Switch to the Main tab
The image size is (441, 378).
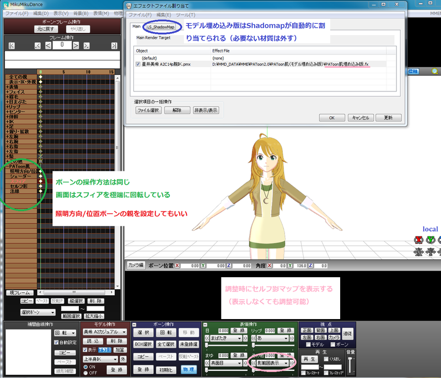(x=136, y=26)
